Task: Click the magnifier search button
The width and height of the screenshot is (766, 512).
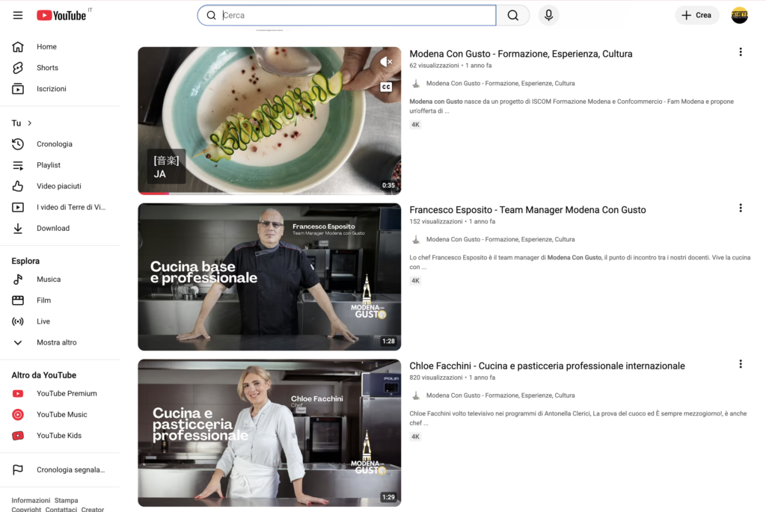Action: tap(512, 16)
